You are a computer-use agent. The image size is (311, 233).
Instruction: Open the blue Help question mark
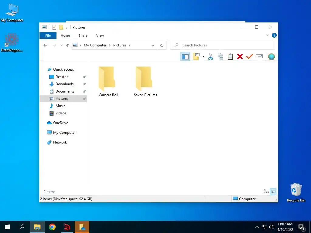274,35
